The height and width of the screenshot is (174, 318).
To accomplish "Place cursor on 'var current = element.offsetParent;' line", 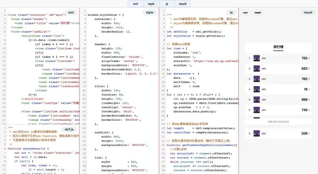I will 201,158.
